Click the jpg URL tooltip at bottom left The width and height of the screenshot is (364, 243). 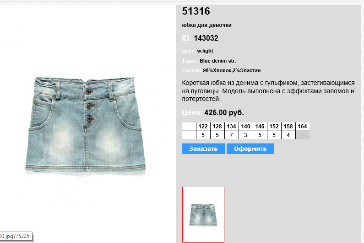16,236
